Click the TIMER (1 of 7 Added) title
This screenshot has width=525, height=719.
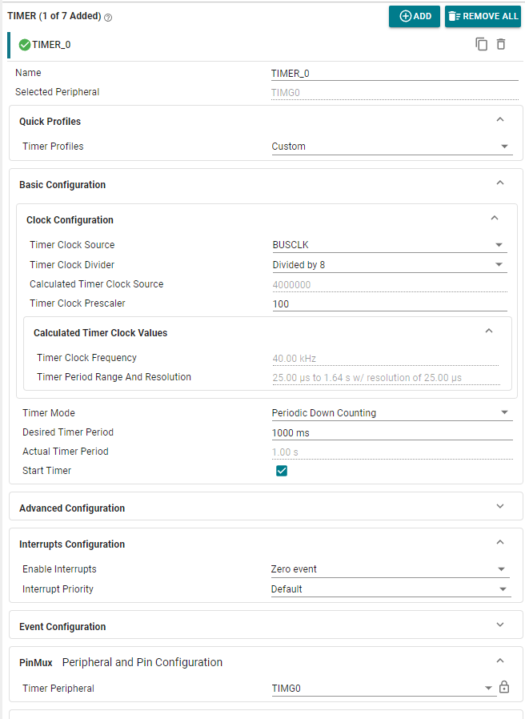(54, 16)
